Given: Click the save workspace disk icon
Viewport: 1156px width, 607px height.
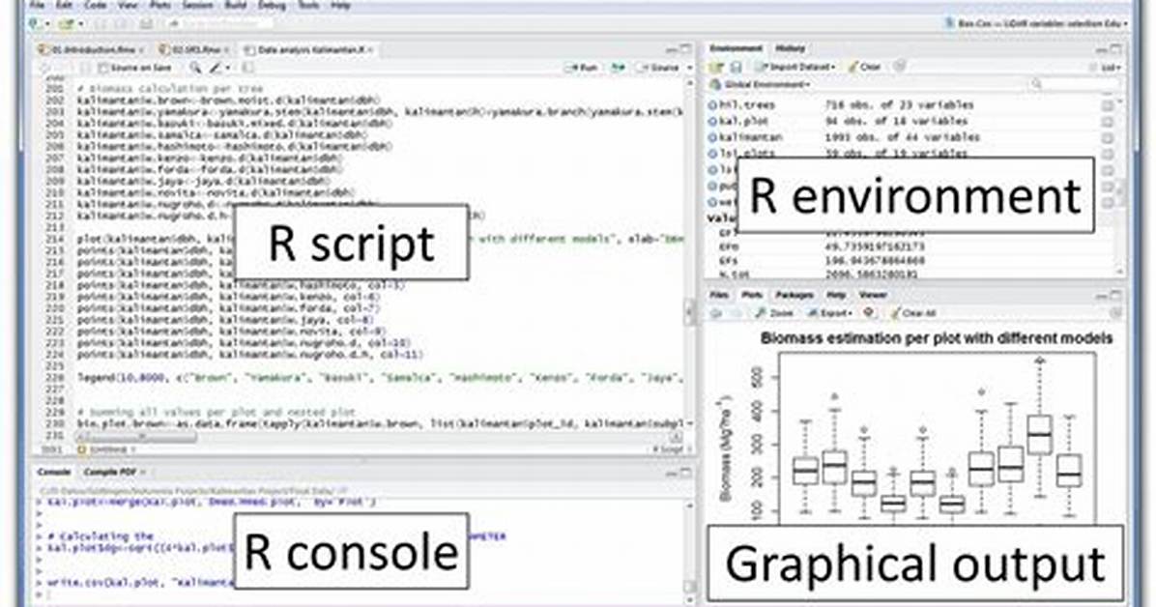Looking at the screenshot, I should (735, 67).
